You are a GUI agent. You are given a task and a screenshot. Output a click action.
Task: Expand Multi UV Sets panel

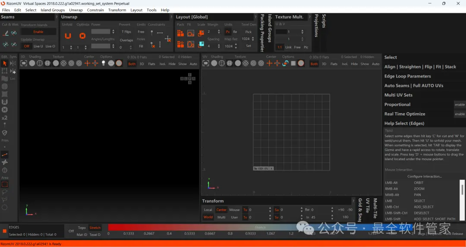coord(398,95)
